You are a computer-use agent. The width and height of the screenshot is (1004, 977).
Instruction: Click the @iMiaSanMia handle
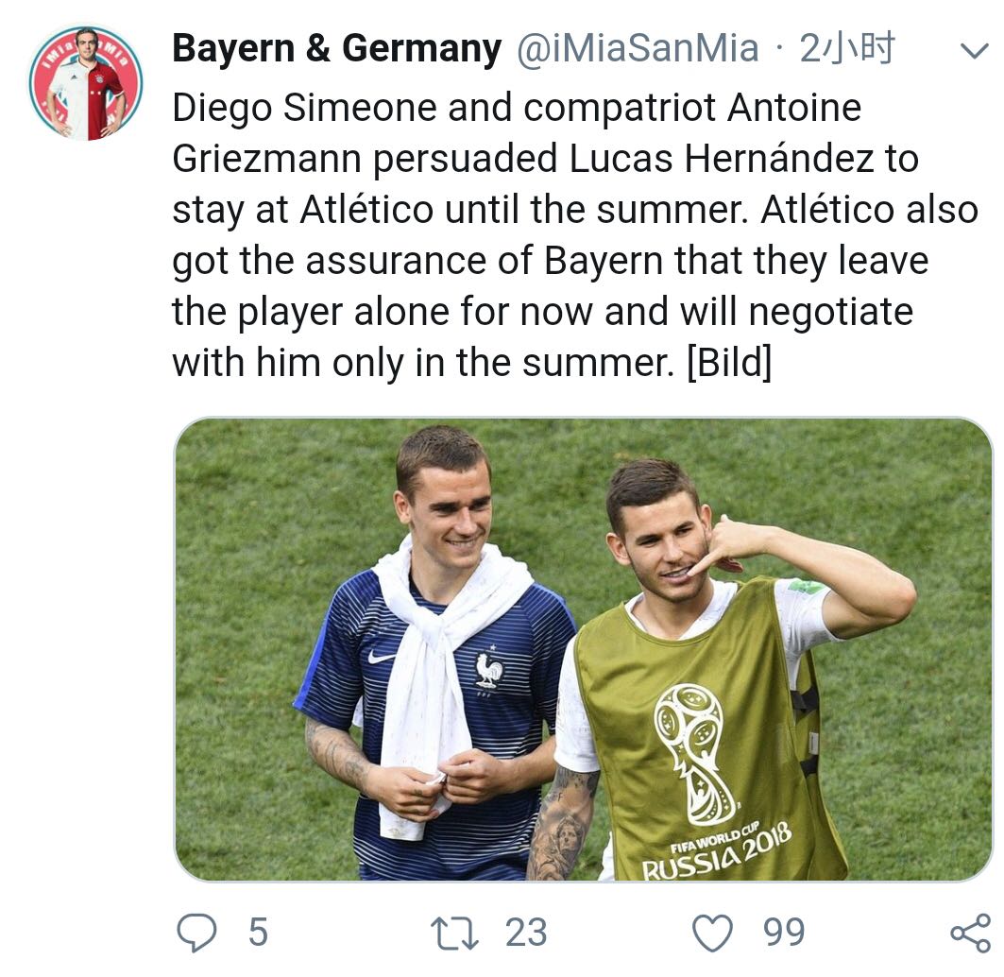(x=637, y=49)
